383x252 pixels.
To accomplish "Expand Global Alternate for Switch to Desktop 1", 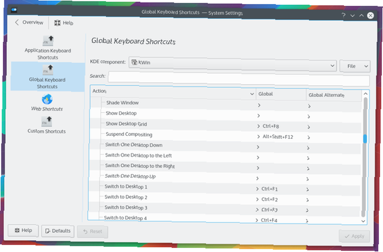I will [308, 190].
